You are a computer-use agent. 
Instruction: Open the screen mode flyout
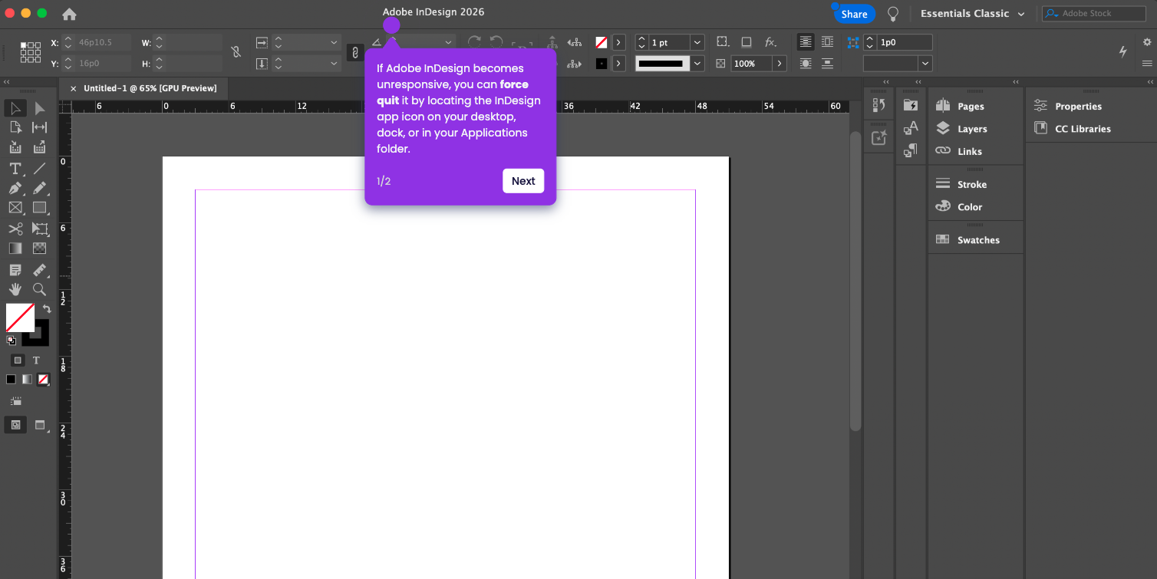pyautogui.click(x=41, y=425)
